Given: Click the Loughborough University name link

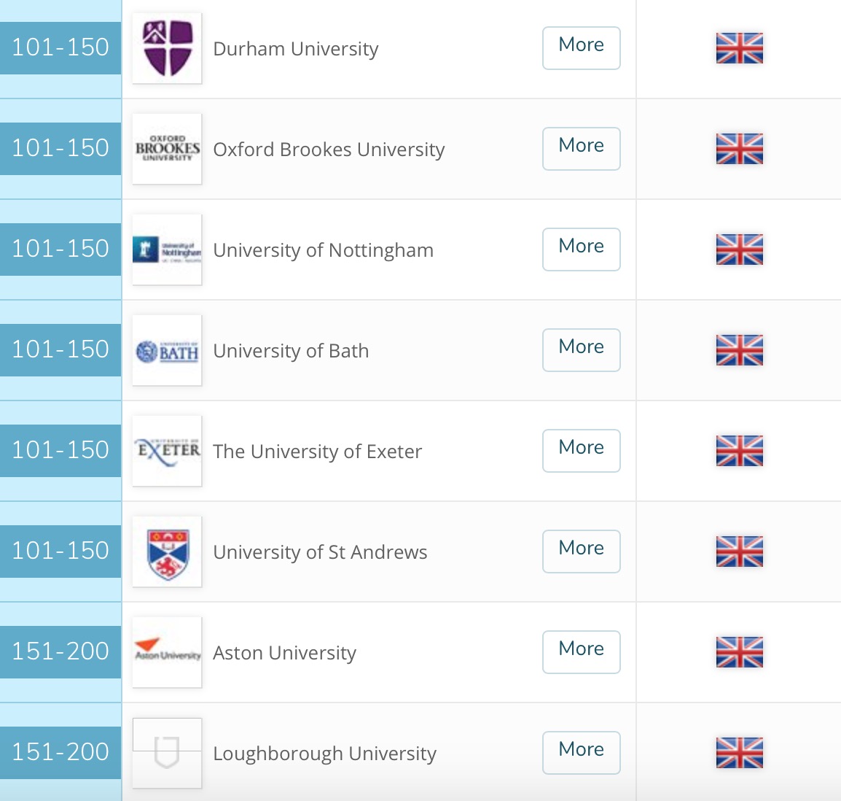Looking at the screenshot, I should (x=324, y=754).
